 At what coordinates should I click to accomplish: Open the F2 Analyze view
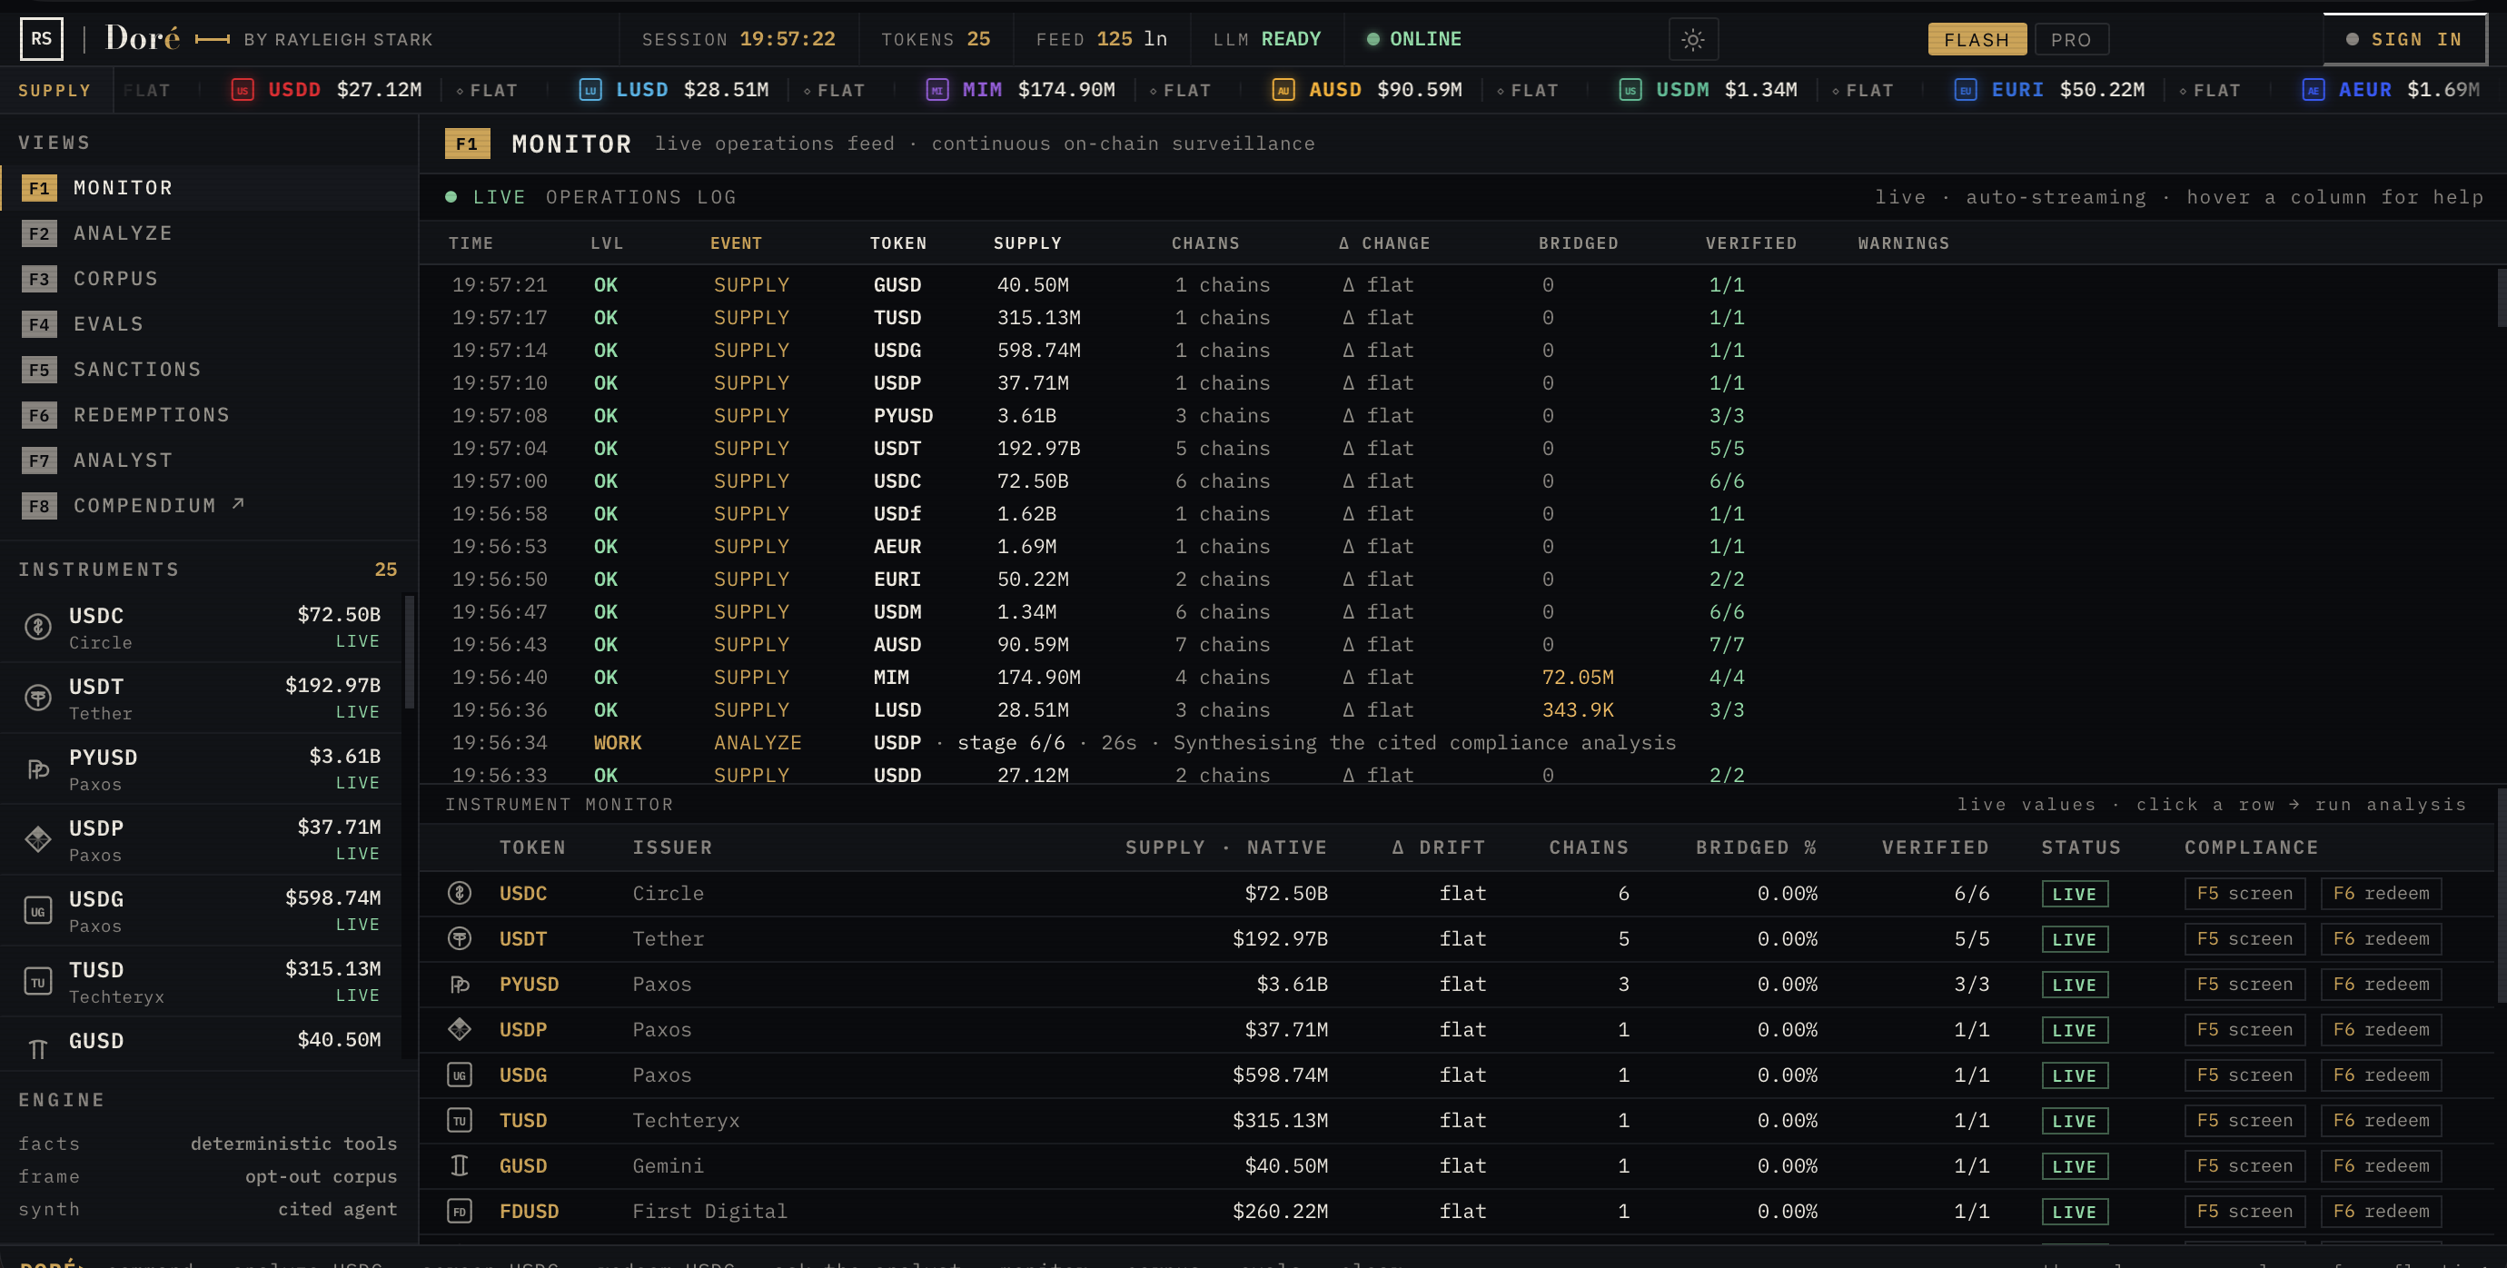point(209,233)
